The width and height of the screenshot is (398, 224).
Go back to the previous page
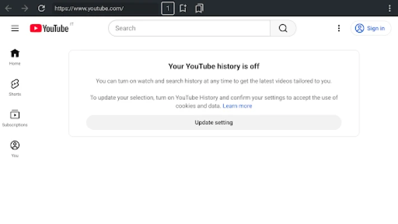coord(8,8)
